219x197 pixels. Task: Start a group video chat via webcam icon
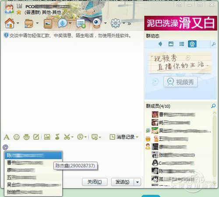(97, 23)
